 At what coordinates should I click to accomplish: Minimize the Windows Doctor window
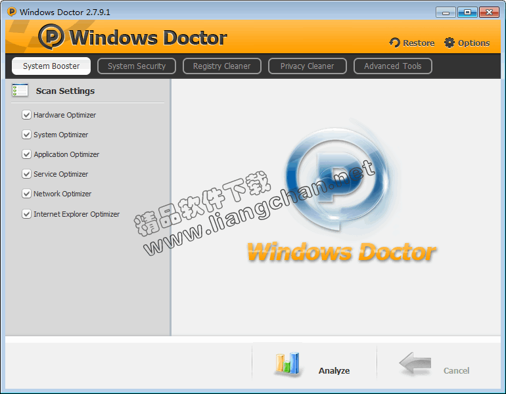click(446, 12)
